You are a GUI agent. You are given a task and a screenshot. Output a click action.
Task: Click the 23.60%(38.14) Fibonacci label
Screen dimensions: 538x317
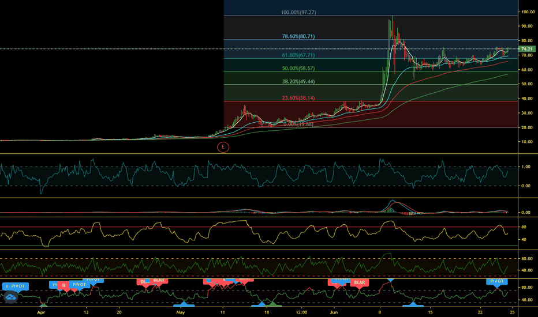pos(298,98)
